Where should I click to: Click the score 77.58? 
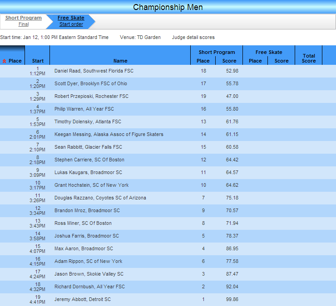[x=232, y=261]
